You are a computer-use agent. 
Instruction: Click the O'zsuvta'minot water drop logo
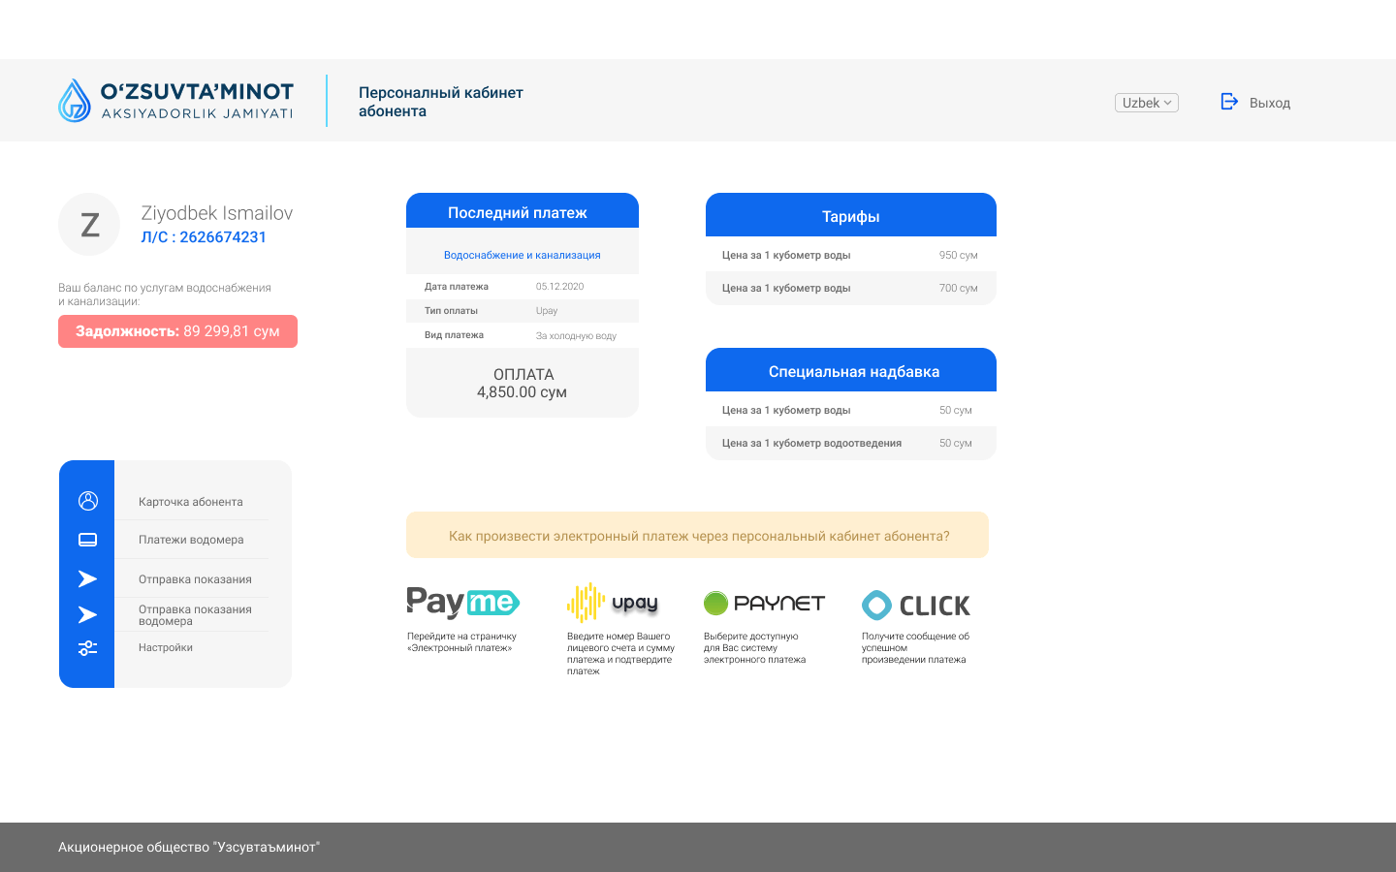(x=75, y=101)
